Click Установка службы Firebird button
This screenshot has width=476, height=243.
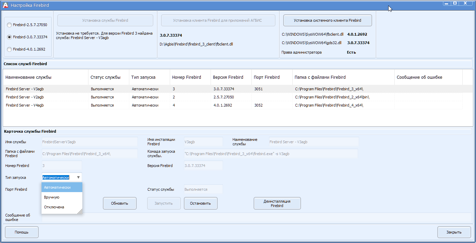(x=105, y=20)
